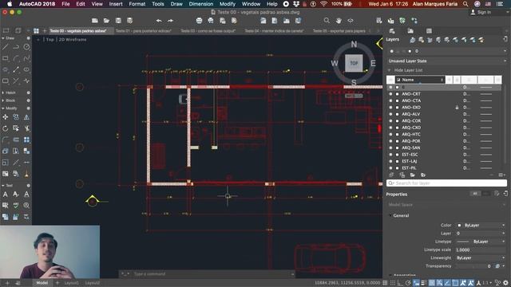Open the Unsaved Layer State dropdown

pos(446,61)
